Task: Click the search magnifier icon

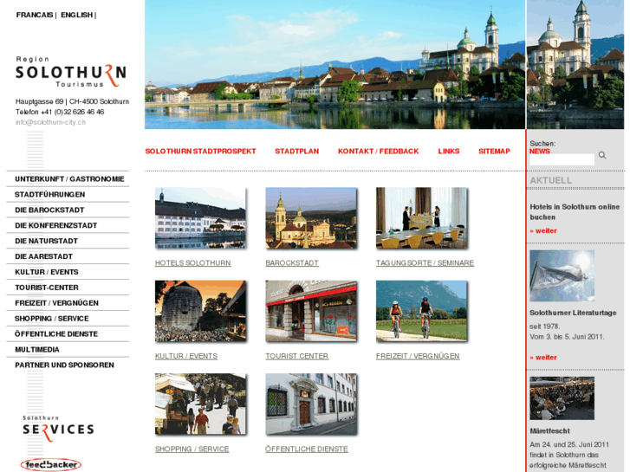Action: pyautogui.click(x=602, y=155)
